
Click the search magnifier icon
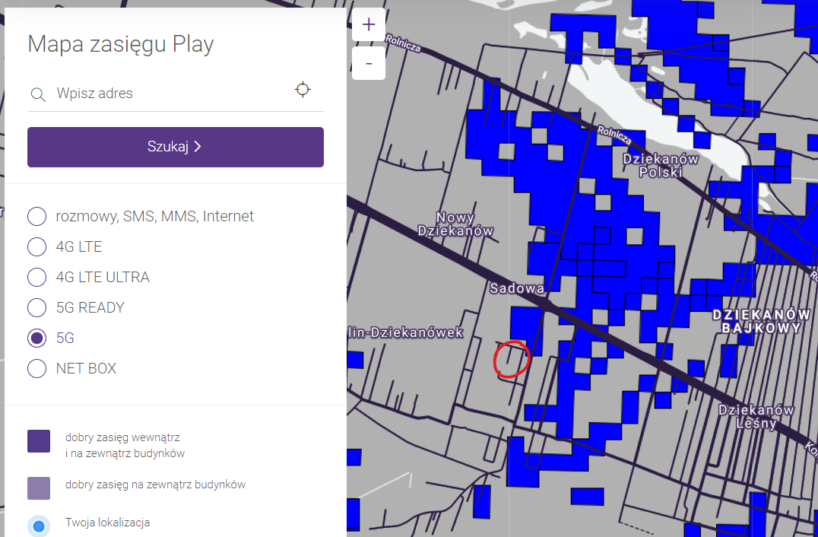click(x=38, y=94)
